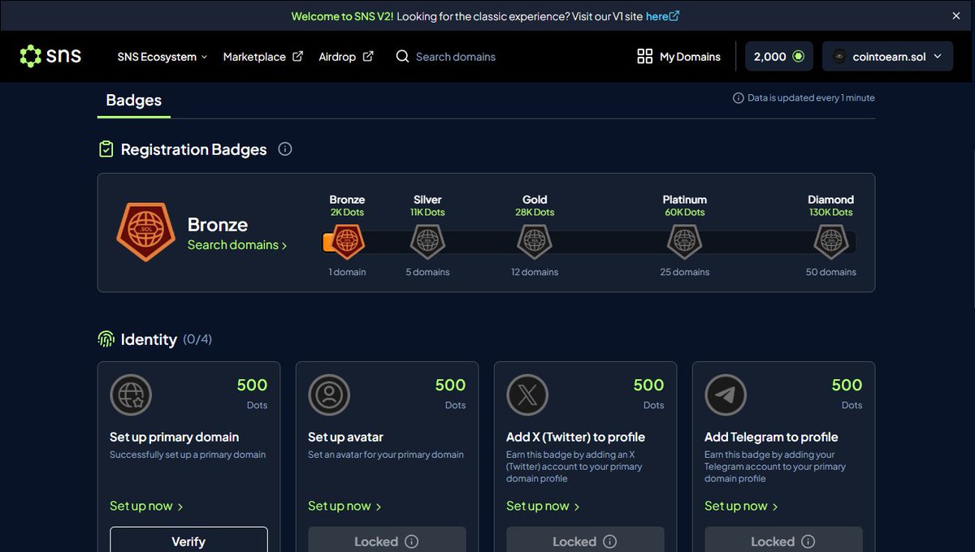Click the badge progress bar track
The height and width of the screenshot is (552, 975).
point(589,242)
